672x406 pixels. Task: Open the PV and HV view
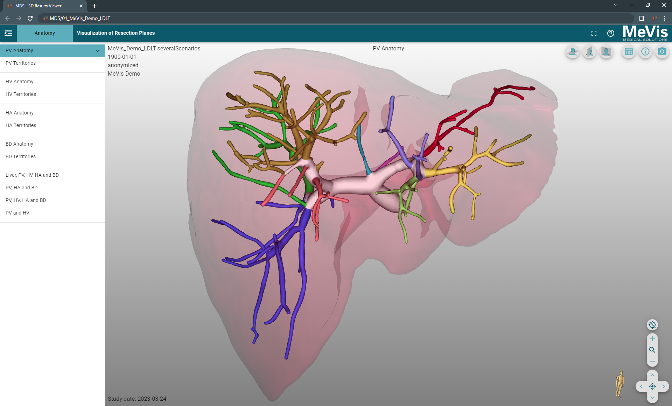coord(52,213)
